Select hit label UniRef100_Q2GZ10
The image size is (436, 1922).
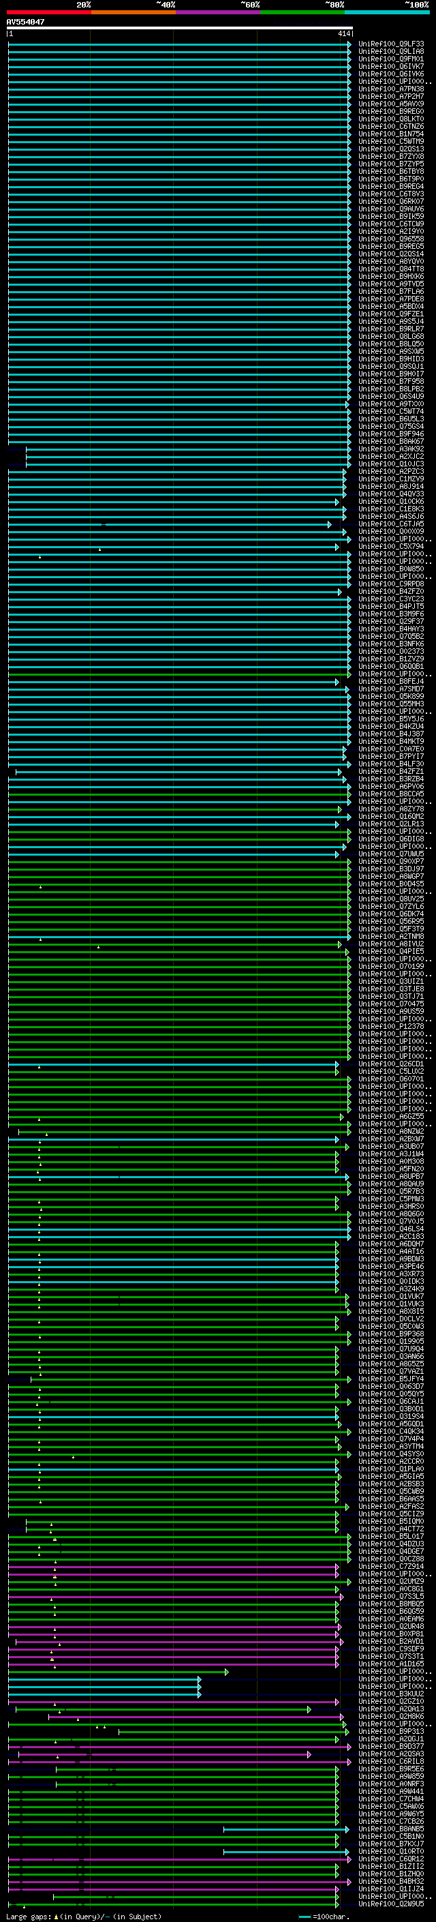pyautogui.click(x=390, y=1701)
